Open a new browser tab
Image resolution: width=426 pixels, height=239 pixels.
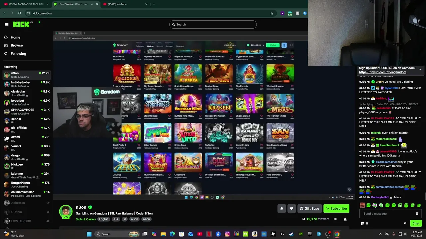click(x=154, y=4)
